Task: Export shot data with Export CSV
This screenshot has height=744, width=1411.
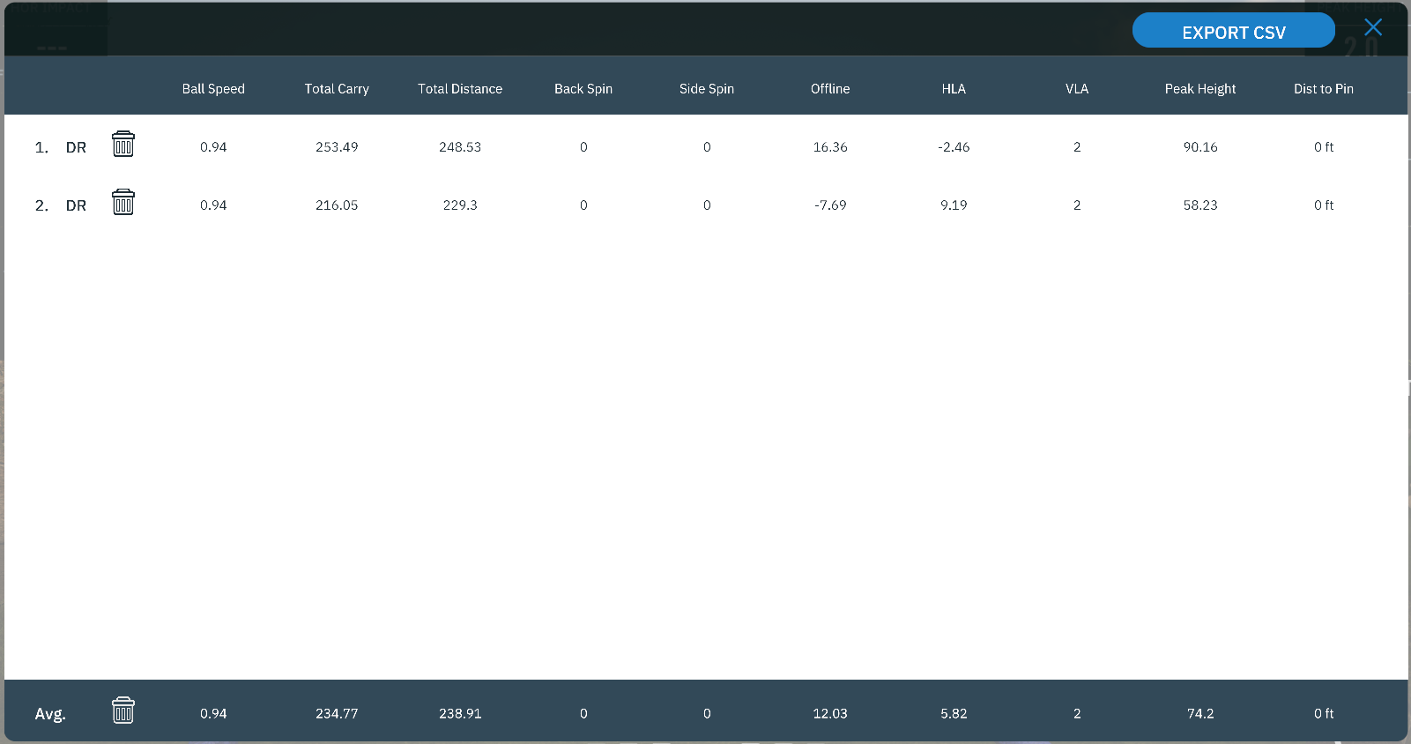Action: pyautogui.click(x=1233, y=32)
